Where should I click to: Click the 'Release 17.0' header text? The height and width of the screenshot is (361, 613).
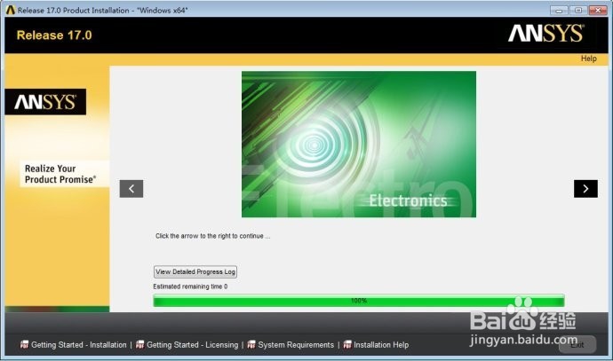tap(54, 35)
